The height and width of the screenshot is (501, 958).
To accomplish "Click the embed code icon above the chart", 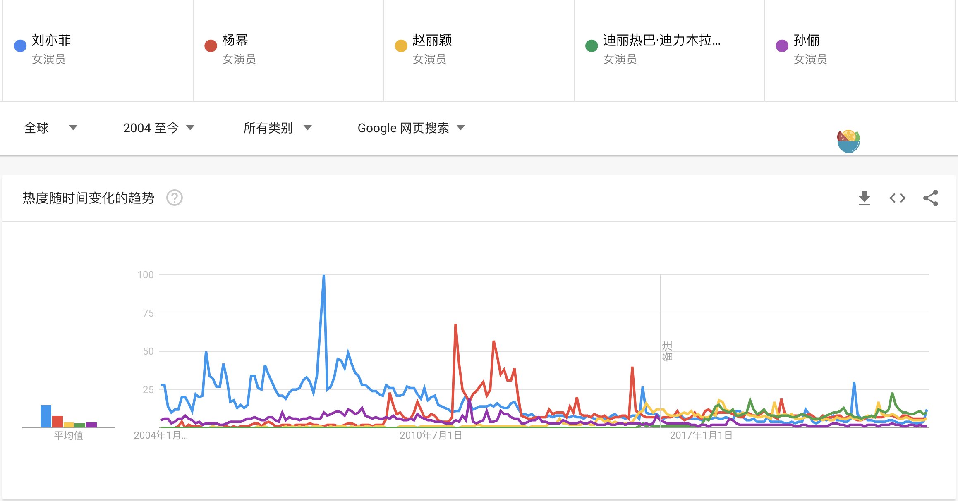I will (897, 198).
